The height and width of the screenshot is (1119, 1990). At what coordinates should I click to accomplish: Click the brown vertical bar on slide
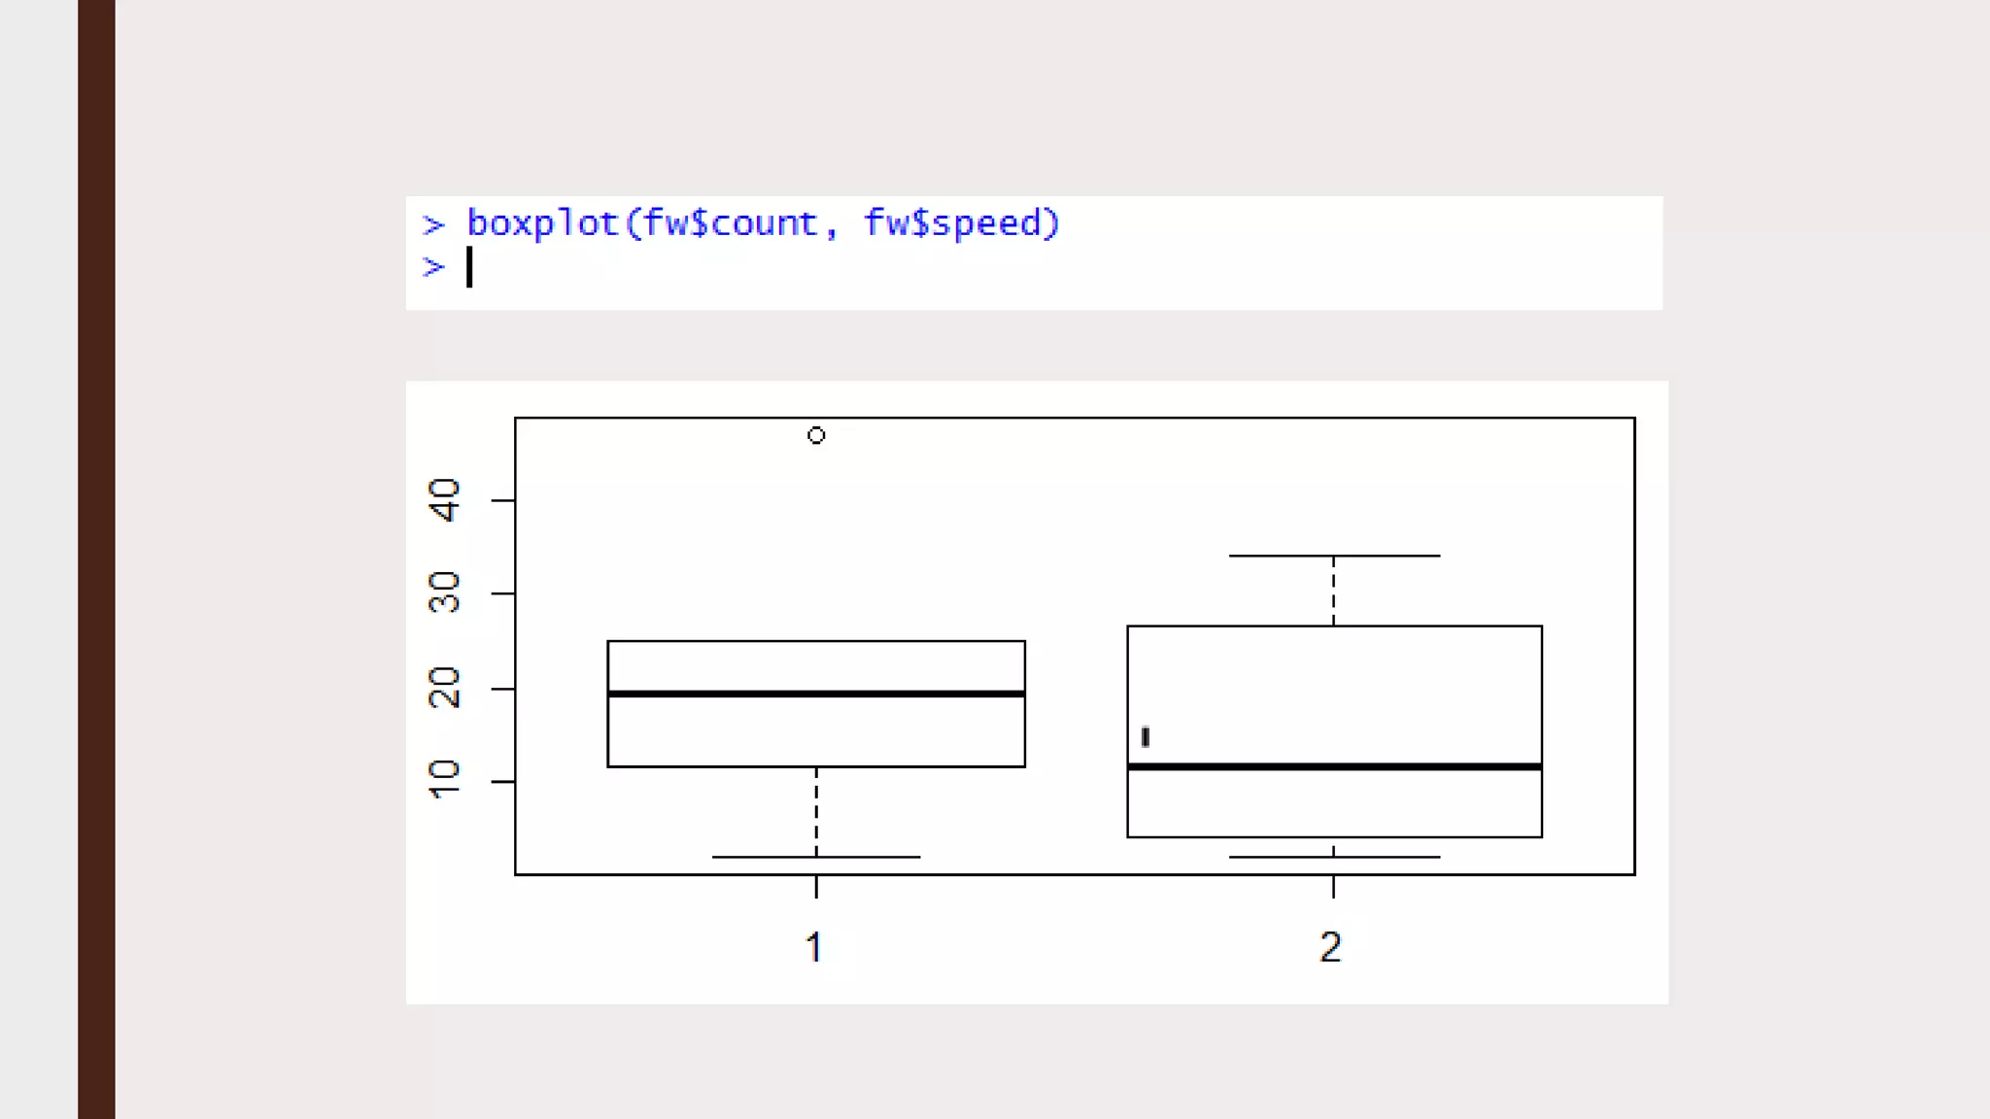tap(96, 559)
